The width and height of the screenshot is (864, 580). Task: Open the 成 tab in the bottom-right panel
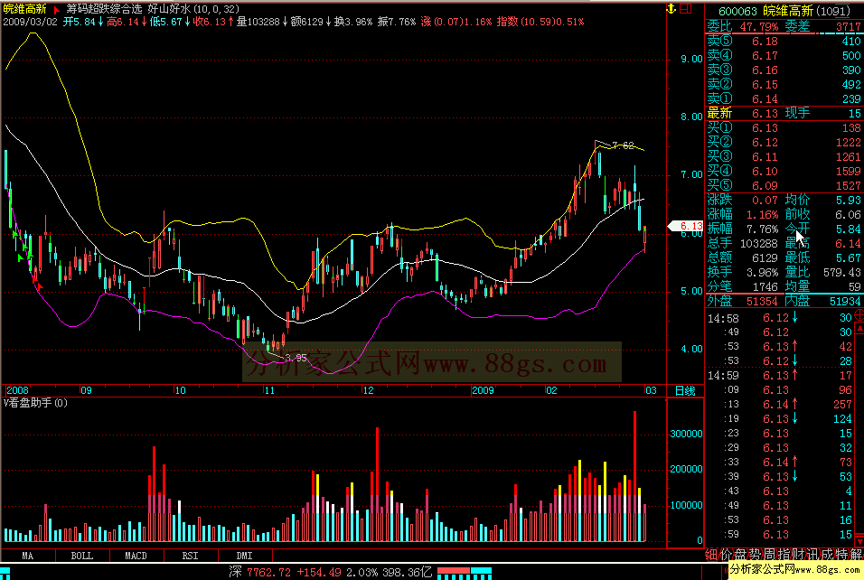point(827,554)
